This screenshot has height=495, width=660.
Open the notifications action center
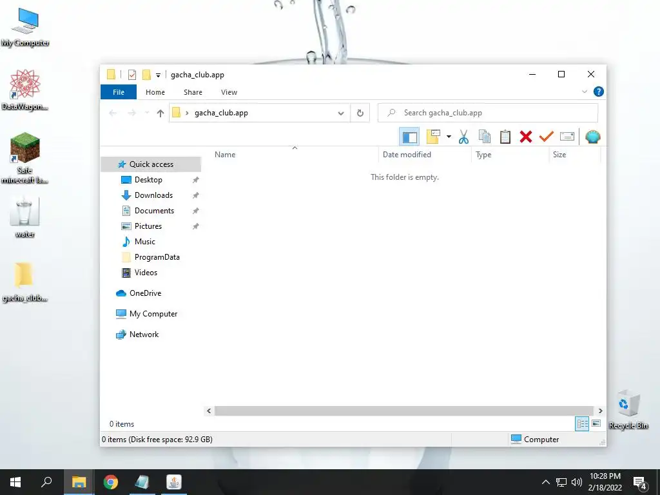[x=640, y=483]
